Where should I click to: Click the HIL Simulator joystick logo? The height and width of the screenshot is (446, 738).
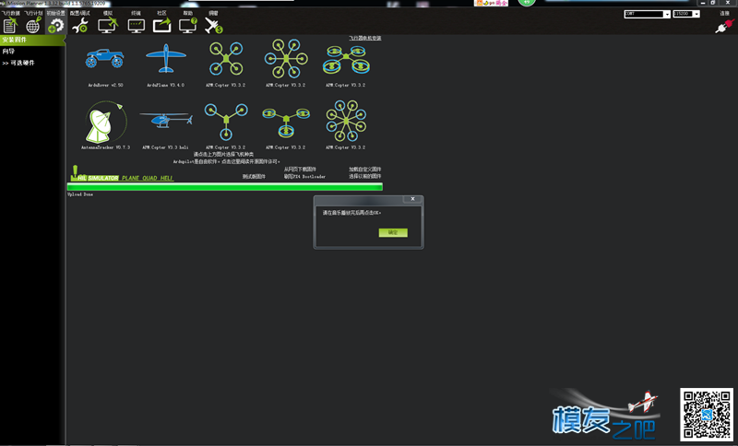[94, 173]
